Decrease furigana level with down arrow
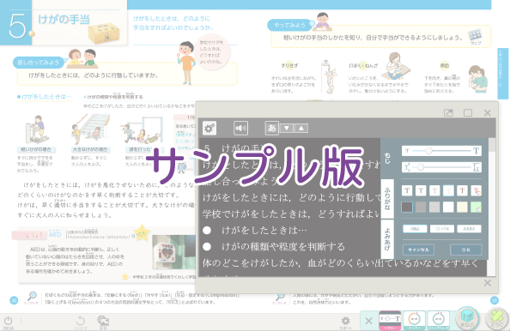This screenshot has height=331, width=510. (287, 128)
